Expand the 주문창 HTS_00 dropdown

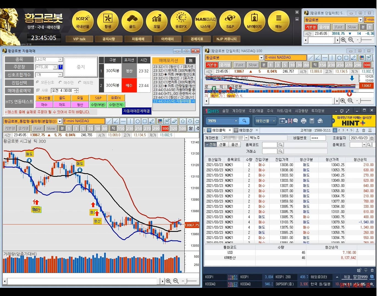coord(55,67)
